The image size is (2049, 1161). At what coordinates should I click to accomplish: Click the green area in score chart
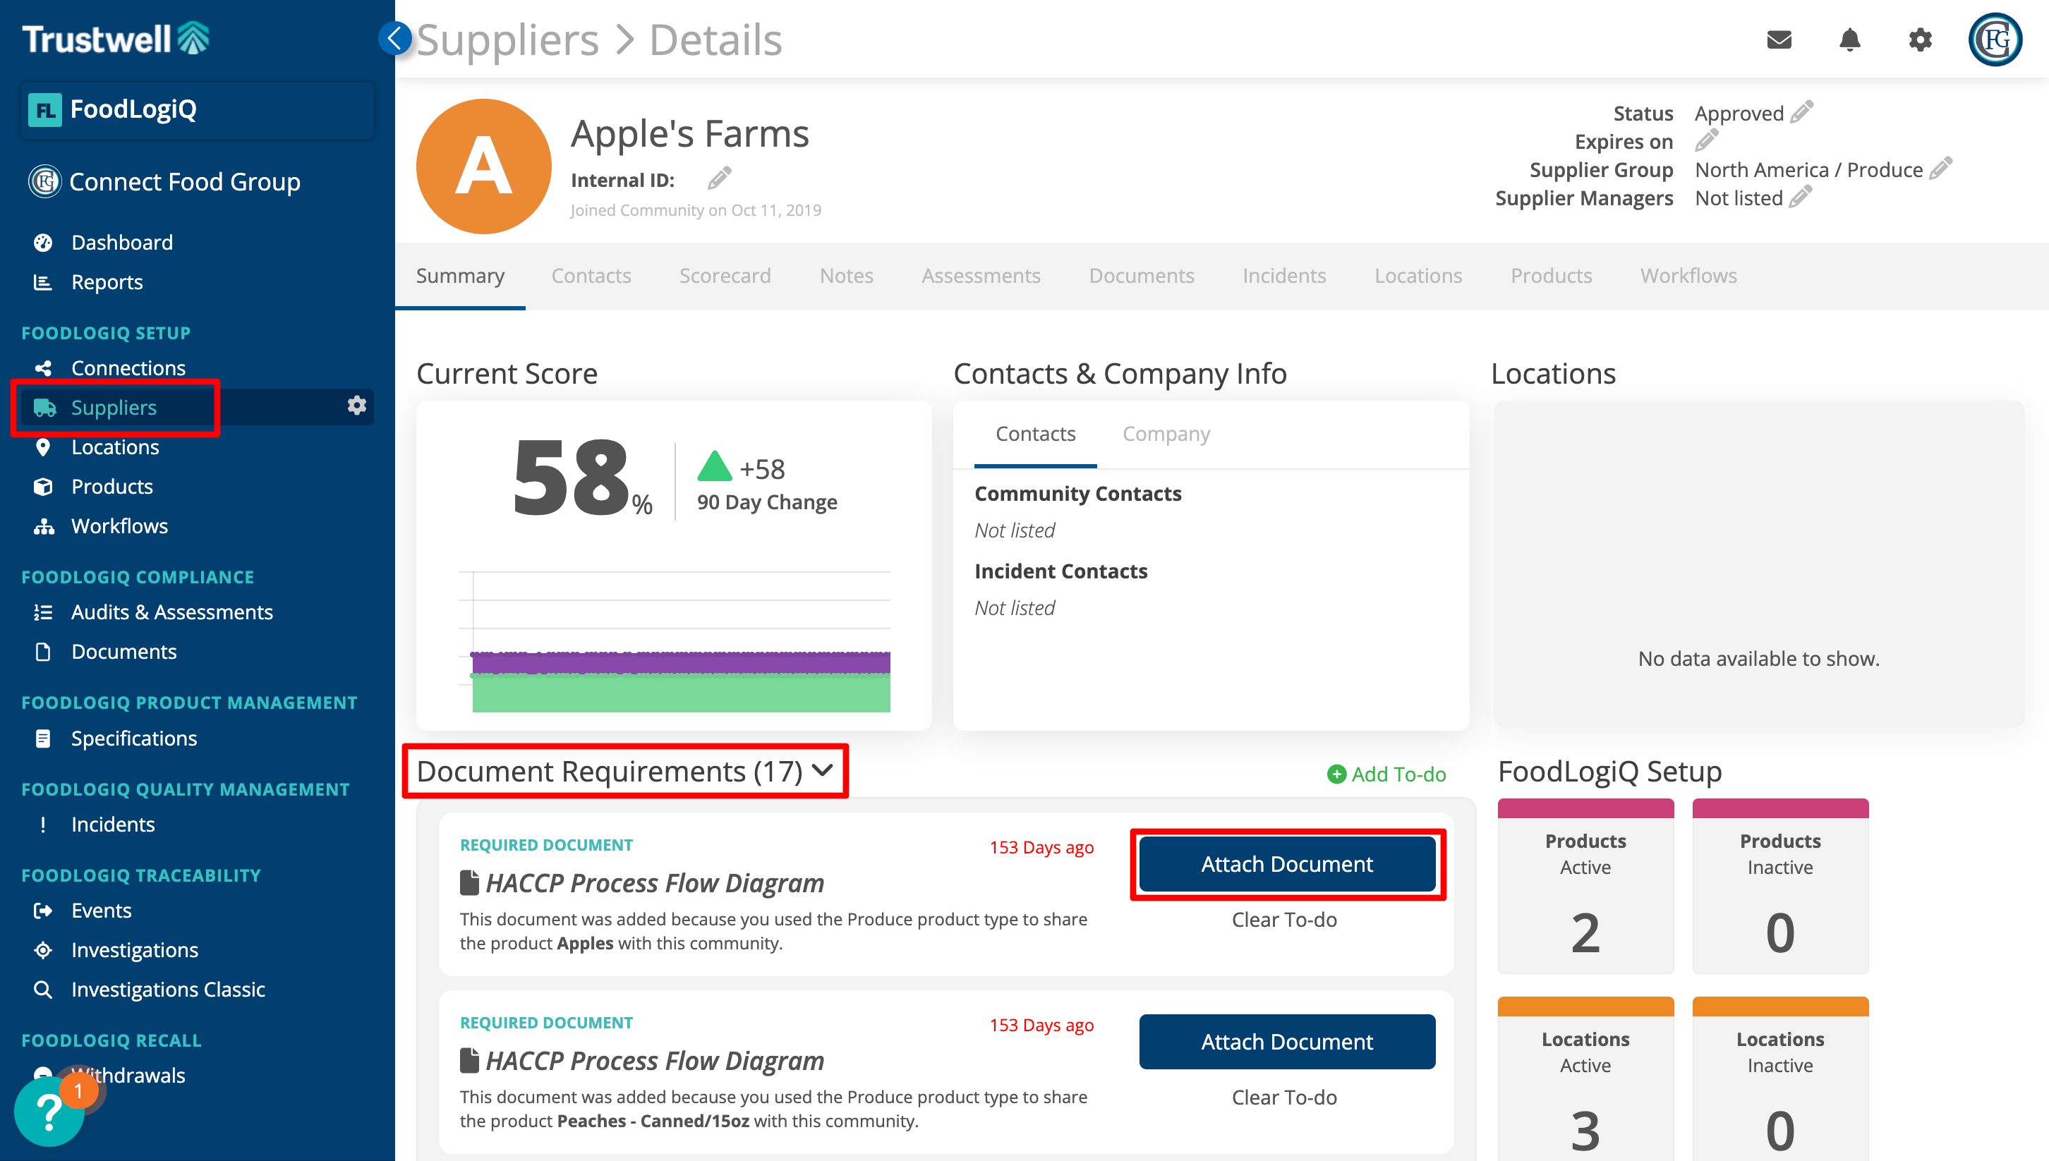(x=680, y=693)
